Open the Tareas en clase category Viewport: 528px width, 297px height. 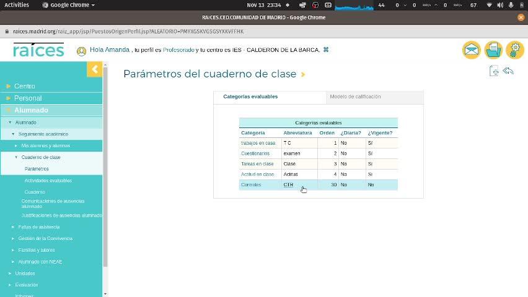pos(257,164)
